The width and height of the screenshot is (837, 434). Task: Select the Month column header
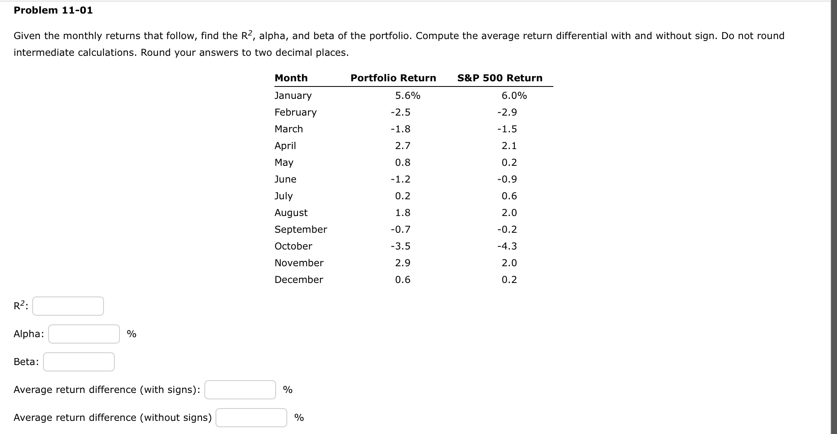291,78
